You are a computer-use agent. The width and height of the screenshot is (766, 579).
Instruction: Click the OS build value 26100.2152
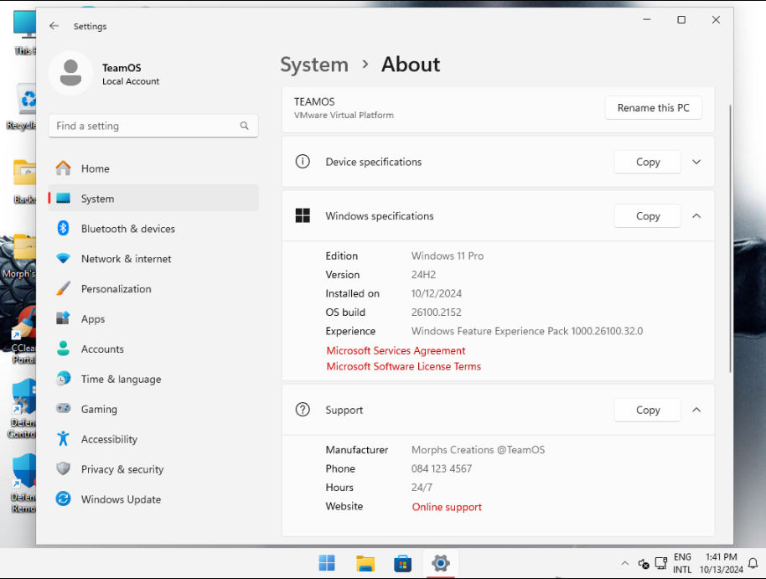(x=437, y=313)
